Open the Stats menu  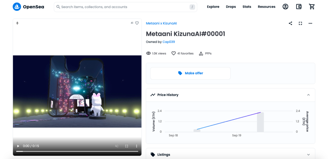pos(247,7)
